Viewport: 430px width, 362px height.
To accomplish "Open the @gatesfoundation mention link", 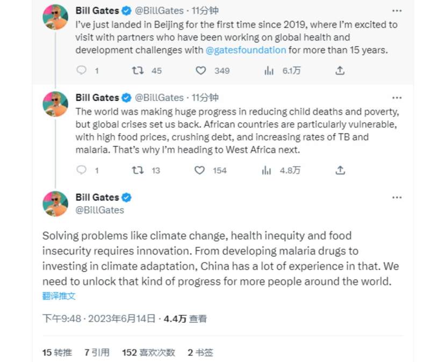I will click(x=246, y=50).
